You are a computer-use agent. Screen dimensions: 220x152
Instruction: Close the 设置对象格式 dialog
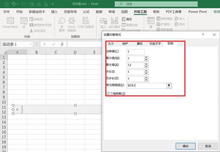(x=214, y=35)
